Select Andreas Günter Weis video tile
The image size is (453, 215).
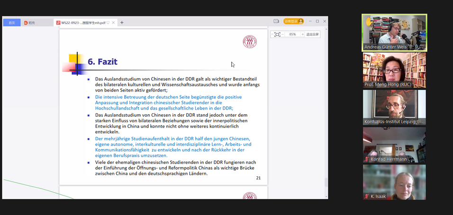[x=394, y=33]
